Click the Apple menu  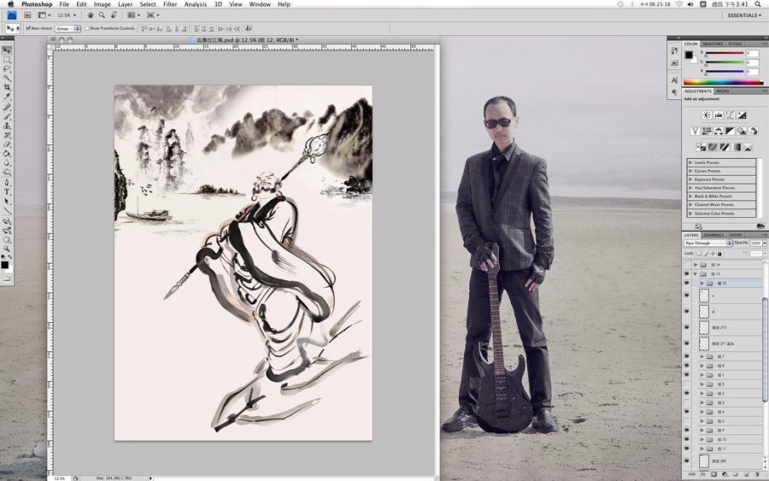(x=10, y=4)
